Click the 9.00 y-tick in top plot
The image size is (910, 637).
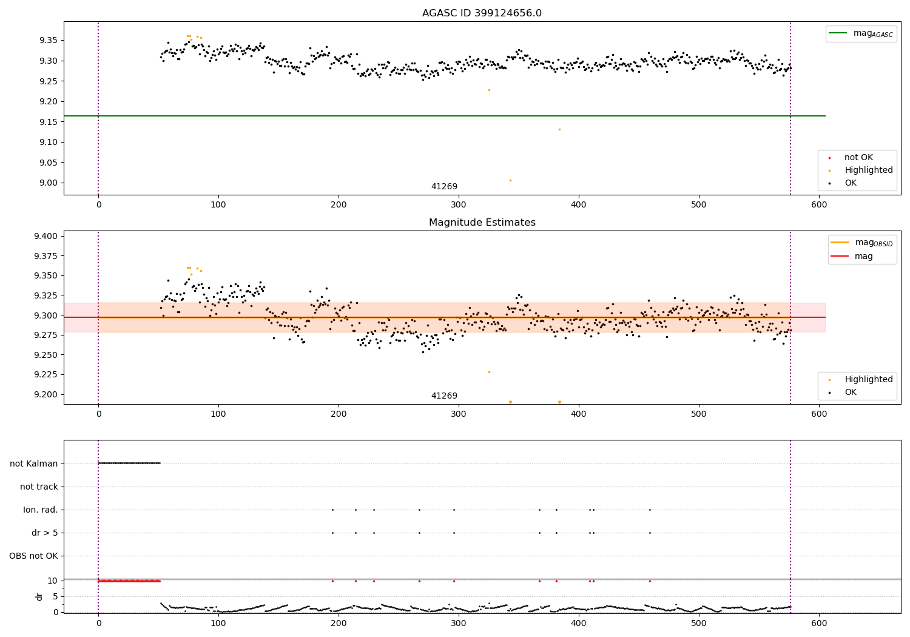click(49, 183)
